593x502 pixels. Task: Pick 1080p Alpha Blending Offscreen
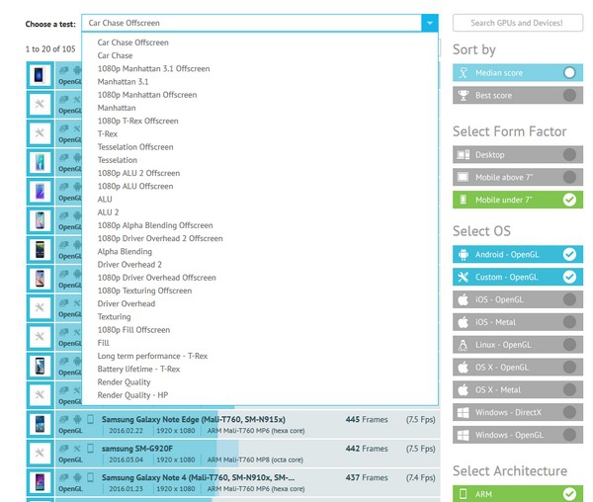(x=155, y=225)
